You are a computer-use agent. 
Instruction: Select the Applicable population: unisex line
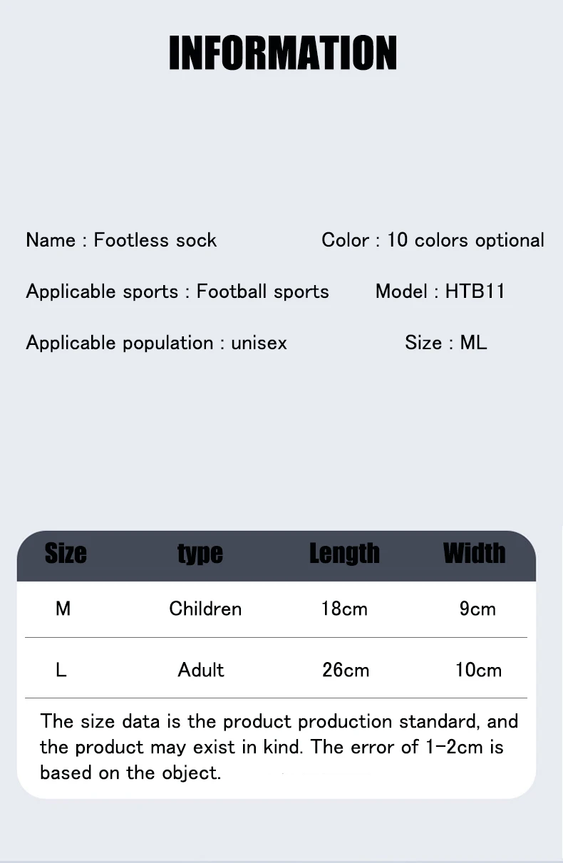pos(156,343)
